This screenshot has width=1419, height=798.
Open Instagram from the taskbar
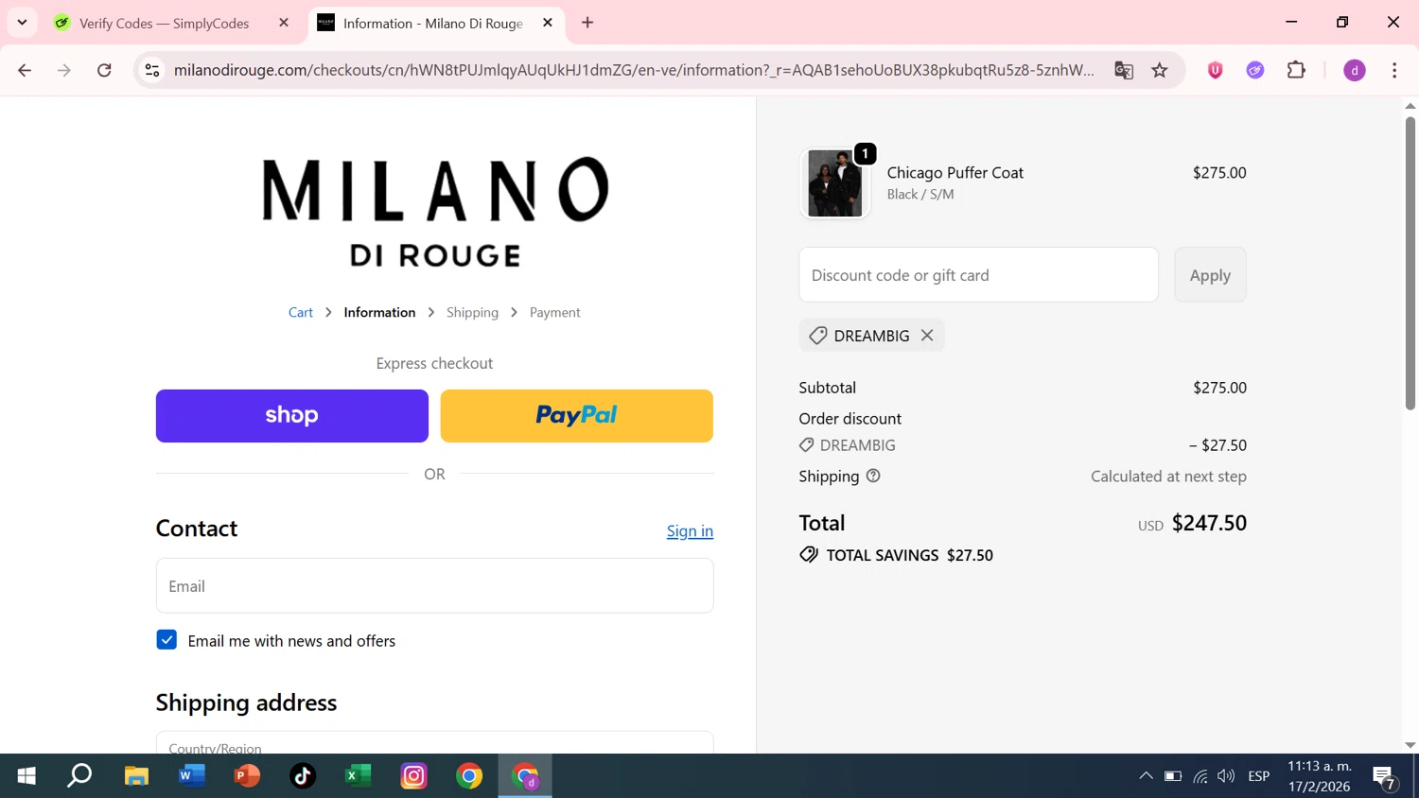[413, 776]
